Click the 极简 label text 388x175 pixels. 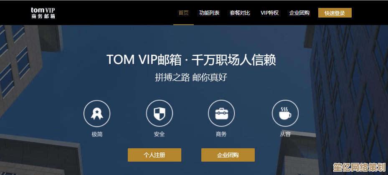pyautogui.click(x=97, y=134)
